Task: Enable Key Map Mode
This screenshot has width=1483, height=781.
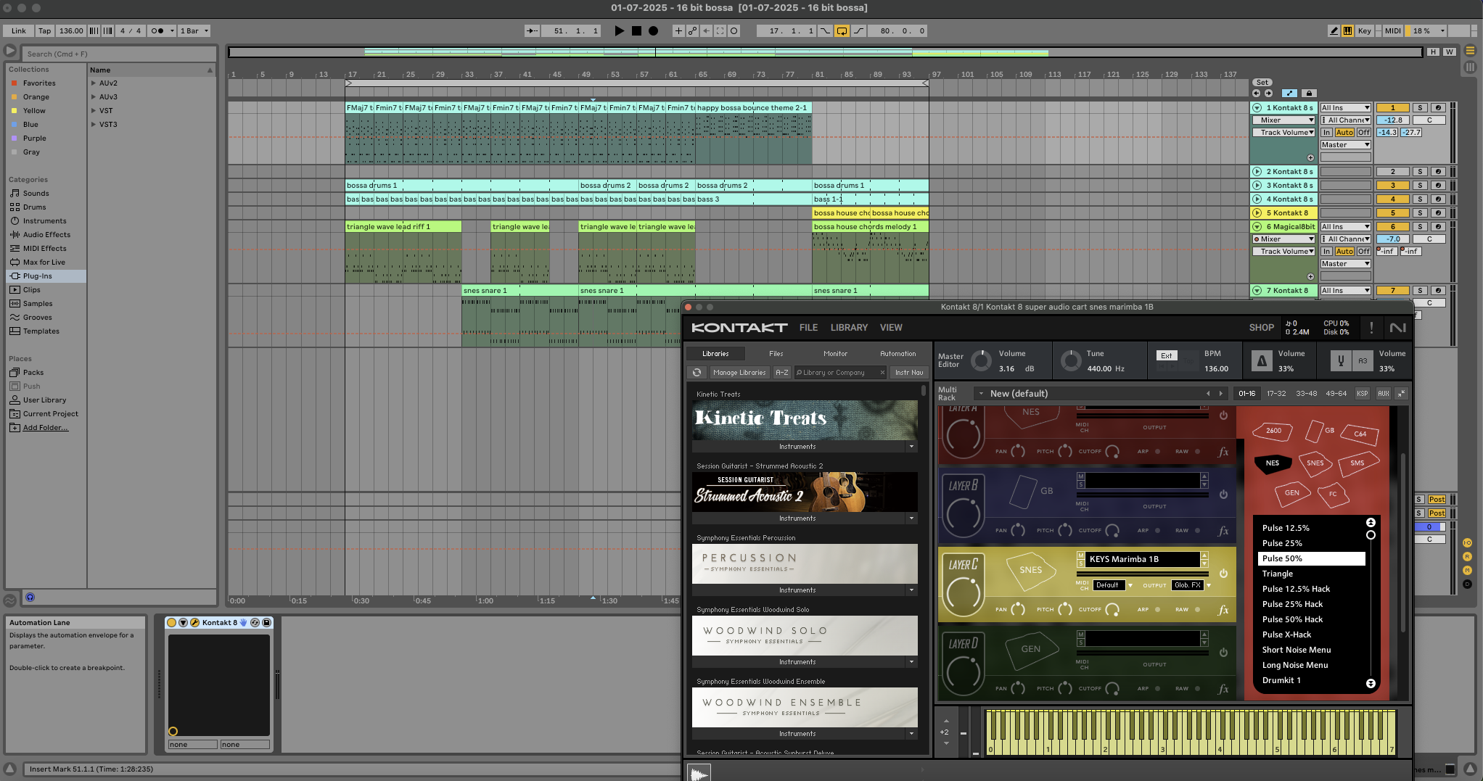Action: 1365,31
